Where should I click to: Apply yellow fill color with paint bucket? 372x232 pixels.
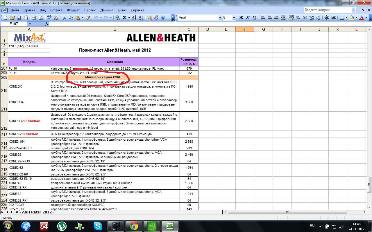click(x=352, y=18)
